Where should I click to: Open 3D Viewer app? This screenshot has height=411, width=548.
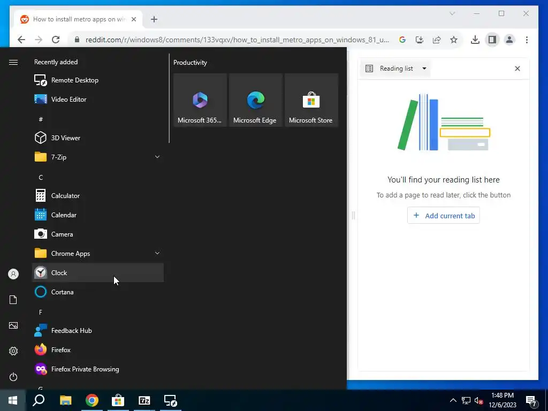(x=98, y=138)
